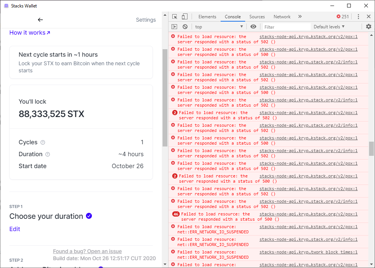
Task: Clear the console
Action: point(185,26)
